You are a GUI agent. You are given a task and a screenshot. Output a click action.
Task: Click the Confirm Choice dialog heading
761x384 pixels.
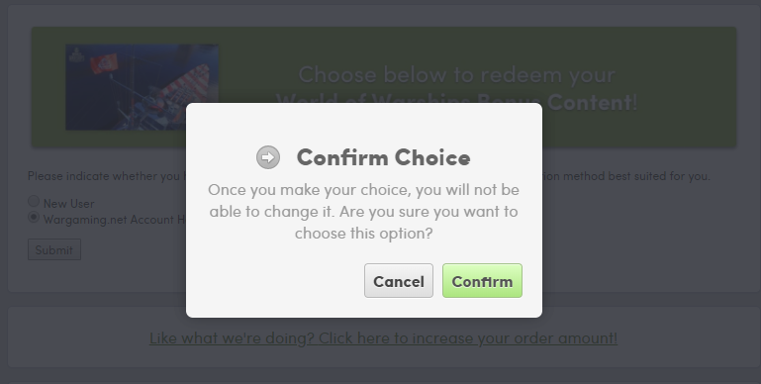383,157
